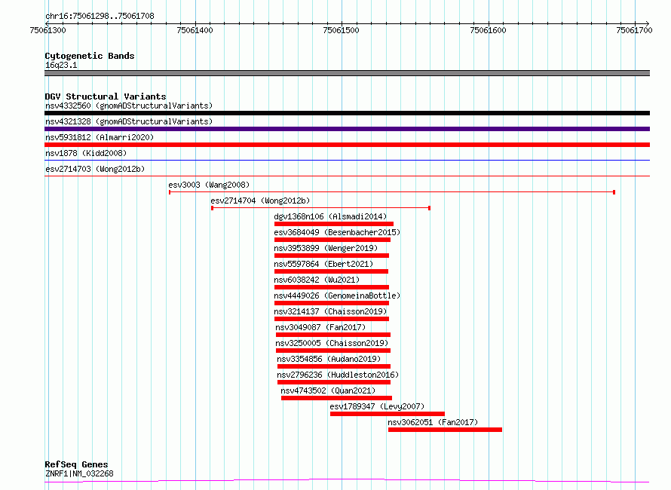Screen dimensions: 671x490
Task: Select the magenta ZNRF1 gene track line
Action: click(347, 481)
